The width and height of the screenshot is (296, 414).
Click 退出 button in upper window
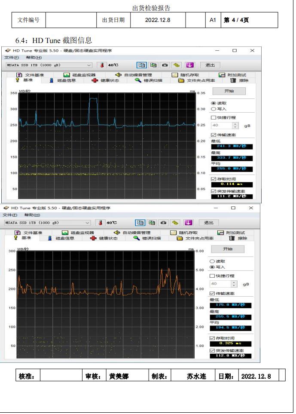[210, 65]
